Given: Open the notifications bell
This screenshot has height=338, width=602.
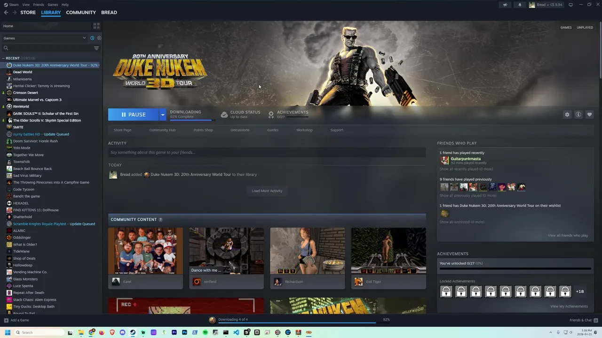Looking at the screenshot, I should [x=520, y=5].
